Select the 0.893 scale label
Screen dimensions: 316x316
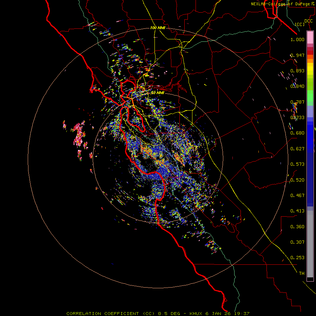(x=297, y=71)
